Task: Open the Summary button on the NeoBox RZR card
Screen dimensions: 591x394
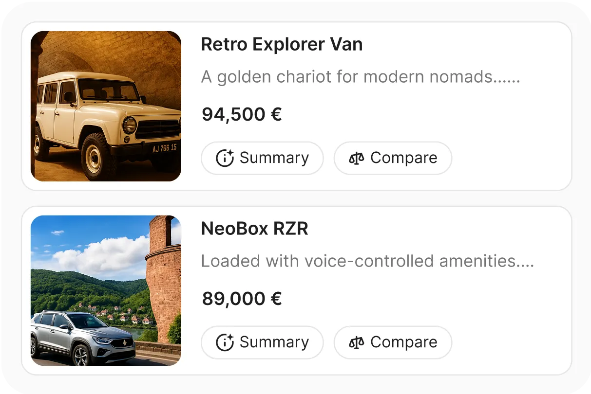Action: [x=262, y=342]
